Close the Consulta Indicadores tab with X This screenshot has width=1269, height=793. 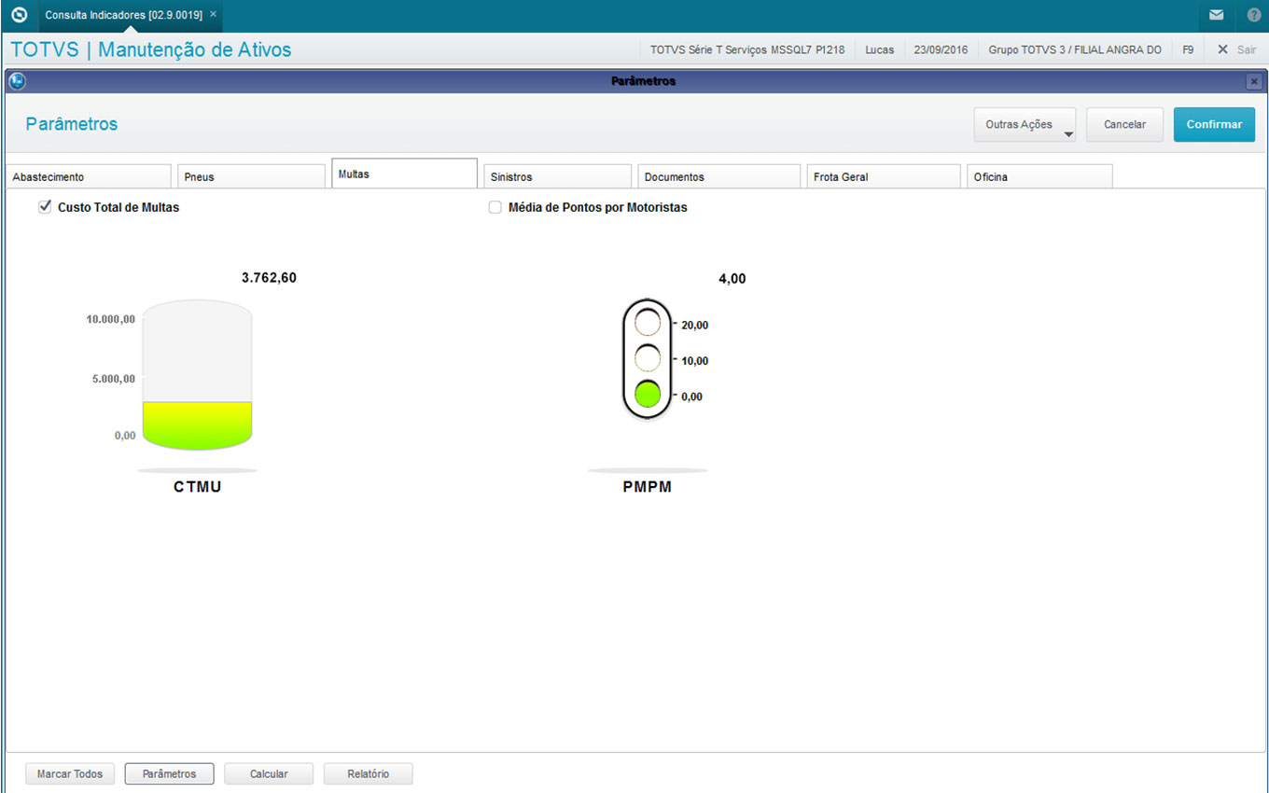pyautogui.click(x=213, y=15)
